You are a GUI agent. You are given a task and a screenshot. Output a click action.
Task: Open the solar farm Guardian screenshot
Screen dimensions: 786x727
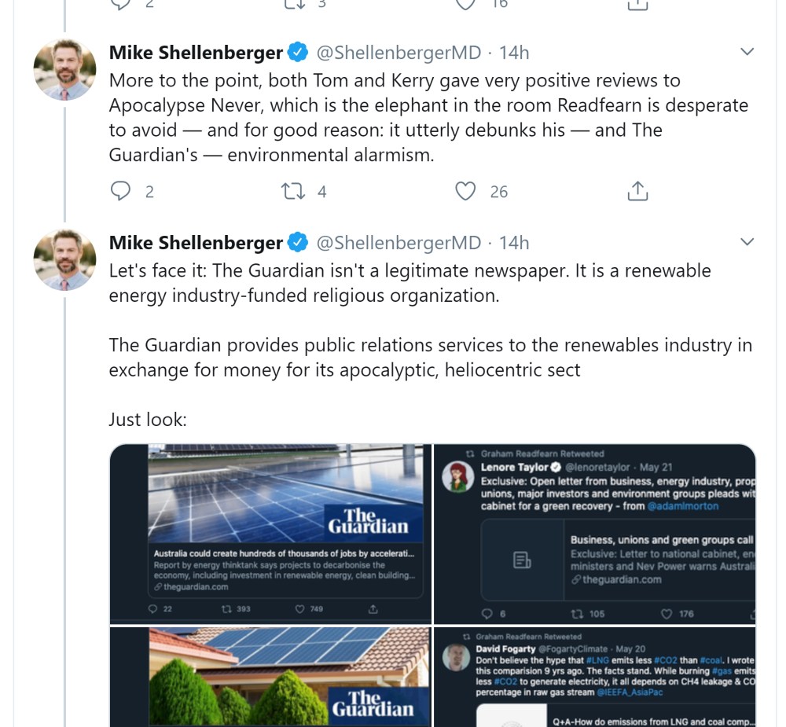coord(270,534)
